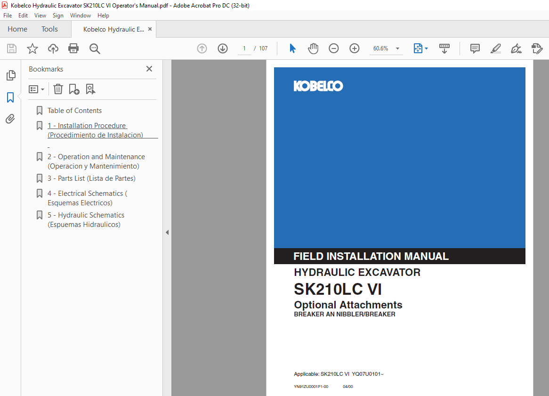Open the Attachments paperclip panel
549x396 pixels.
pos(10,119)
